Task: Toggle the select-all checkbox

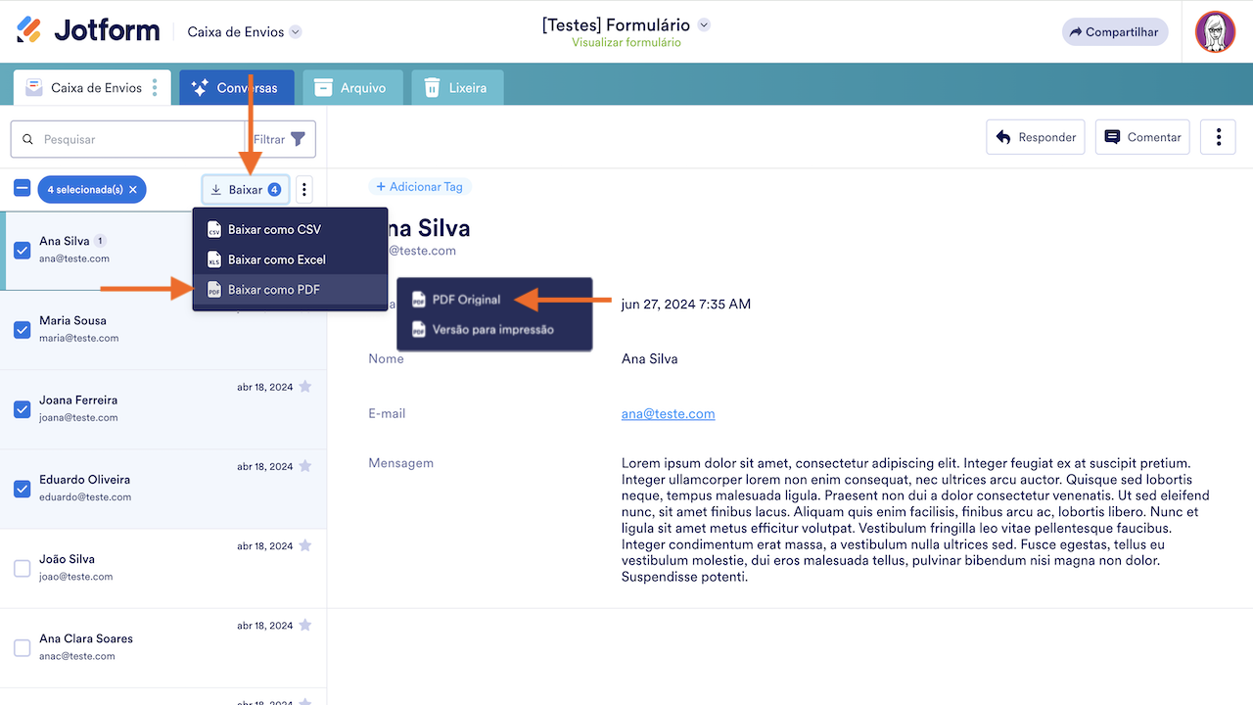Action: (22, 188)
